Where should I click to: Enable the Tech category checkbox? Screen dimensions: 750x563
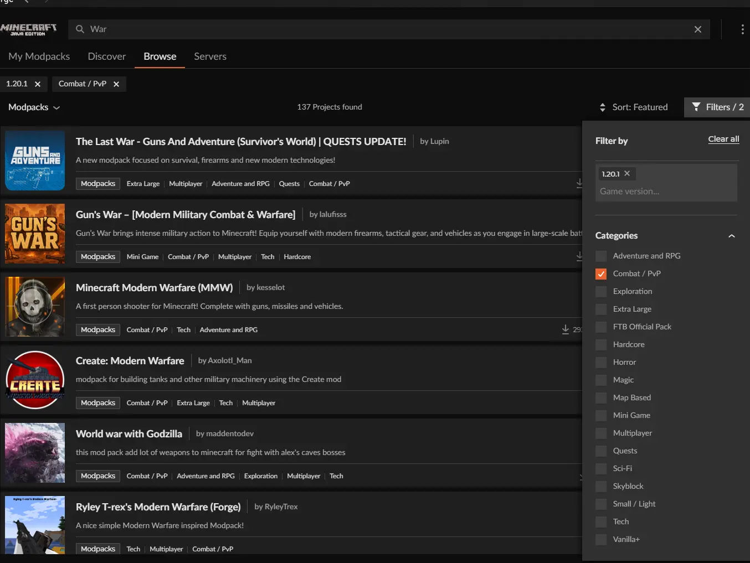click(x=601, y=521)
